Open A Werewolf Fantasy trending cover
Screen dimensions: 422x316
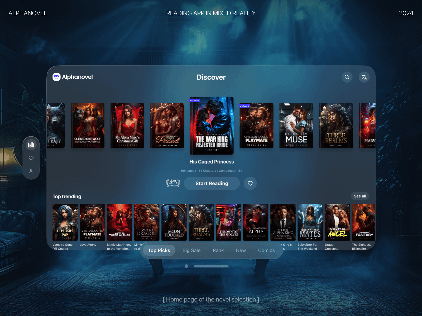pyautogui.click(x=364, y=222)
